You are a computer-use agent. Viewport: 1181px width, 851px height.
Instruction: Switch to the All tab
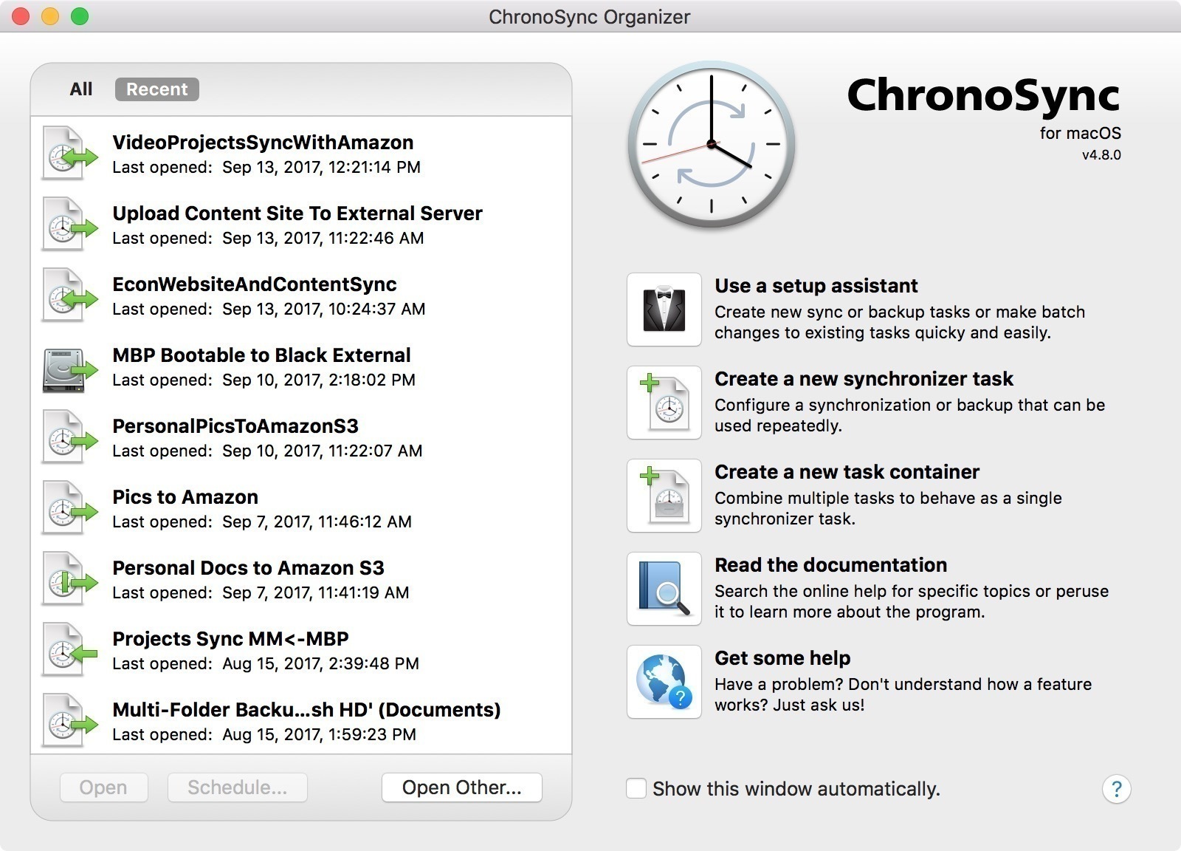[x=81, y=89]
